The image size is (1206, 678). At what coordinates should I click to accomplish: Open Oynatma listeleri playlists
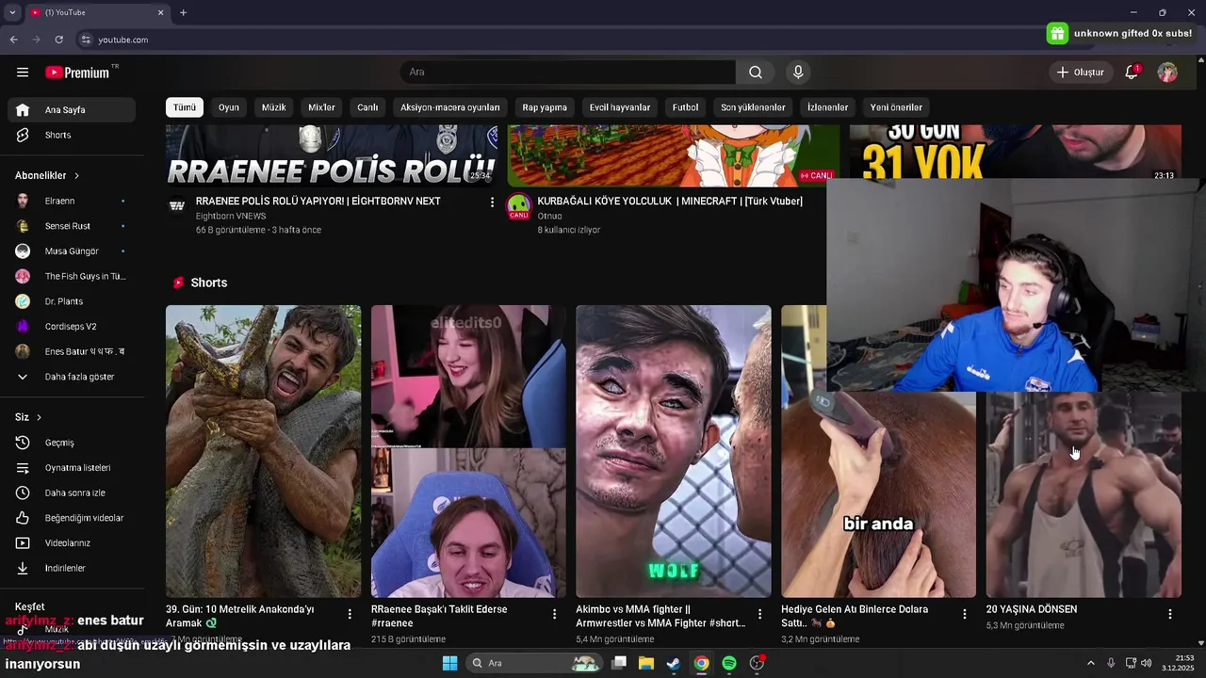click(72, 468)
